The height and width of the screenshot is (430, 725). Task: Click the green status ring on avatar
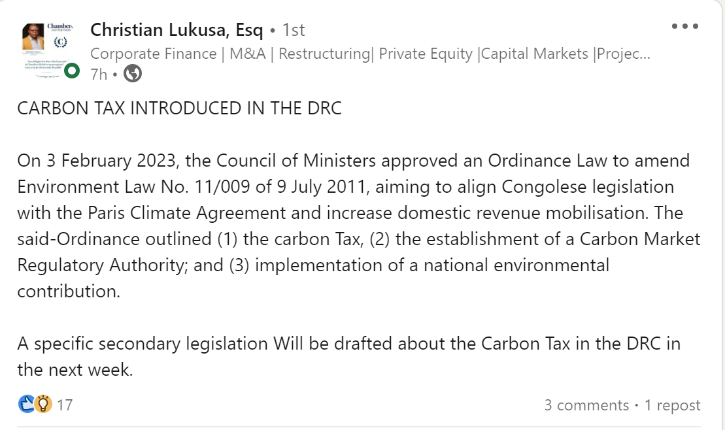point(72,71)
